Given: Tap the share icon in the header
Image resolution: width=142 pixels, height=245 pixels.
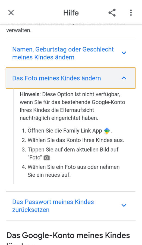Looking at the screenshot, I should click(x=112, y=13).
